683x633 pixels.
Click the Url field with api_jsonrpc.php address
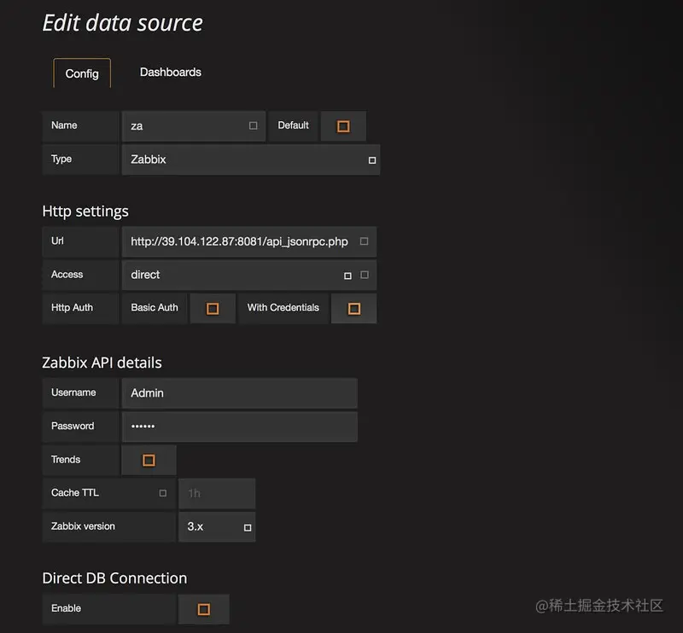[x=249, y=241]
